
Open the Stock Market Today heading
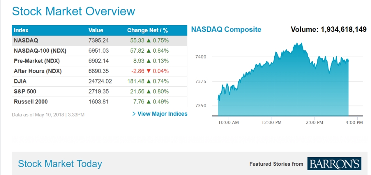(60, 164)
